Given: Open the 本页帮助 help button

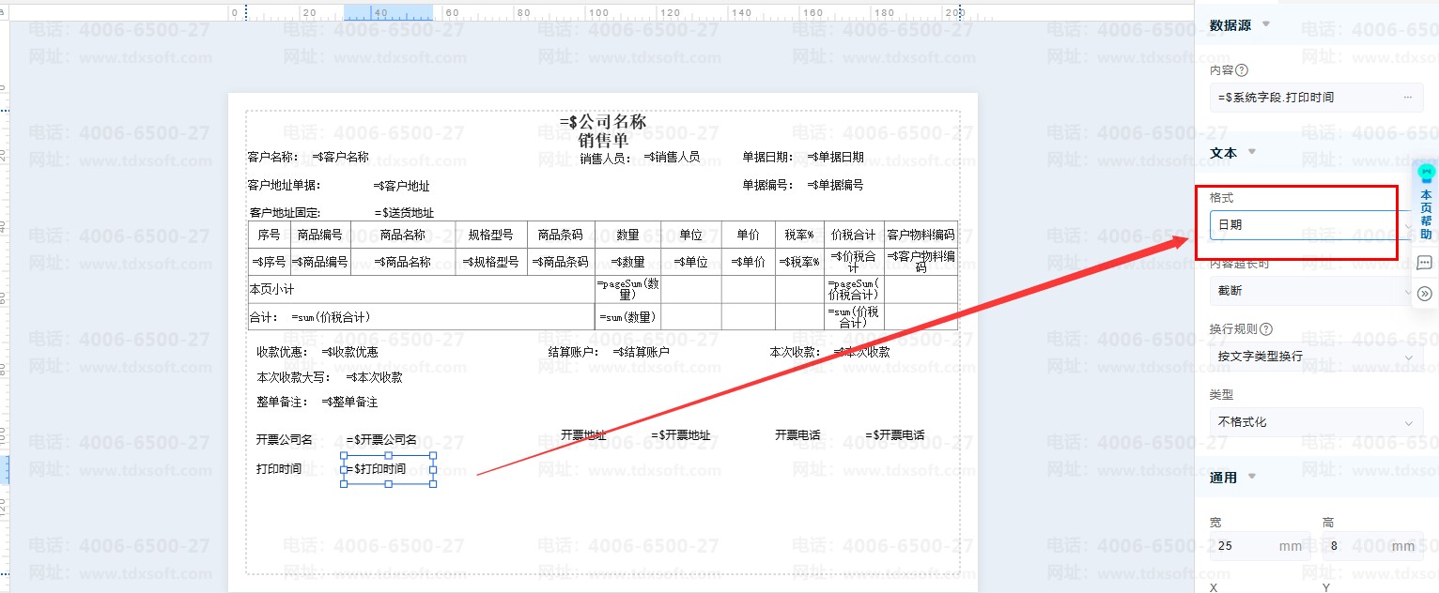Looking at the screenshot, I should (x=1426, y=204).
